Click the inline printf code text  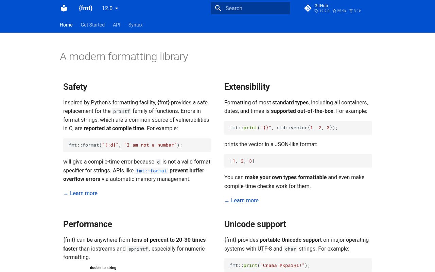click(x=122, y=111)
